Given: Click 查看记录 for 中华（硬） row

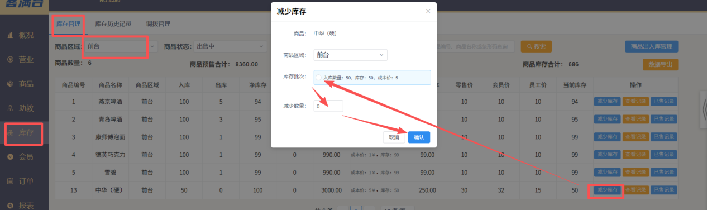Looking at the screenshot, I should click(635, 190).
